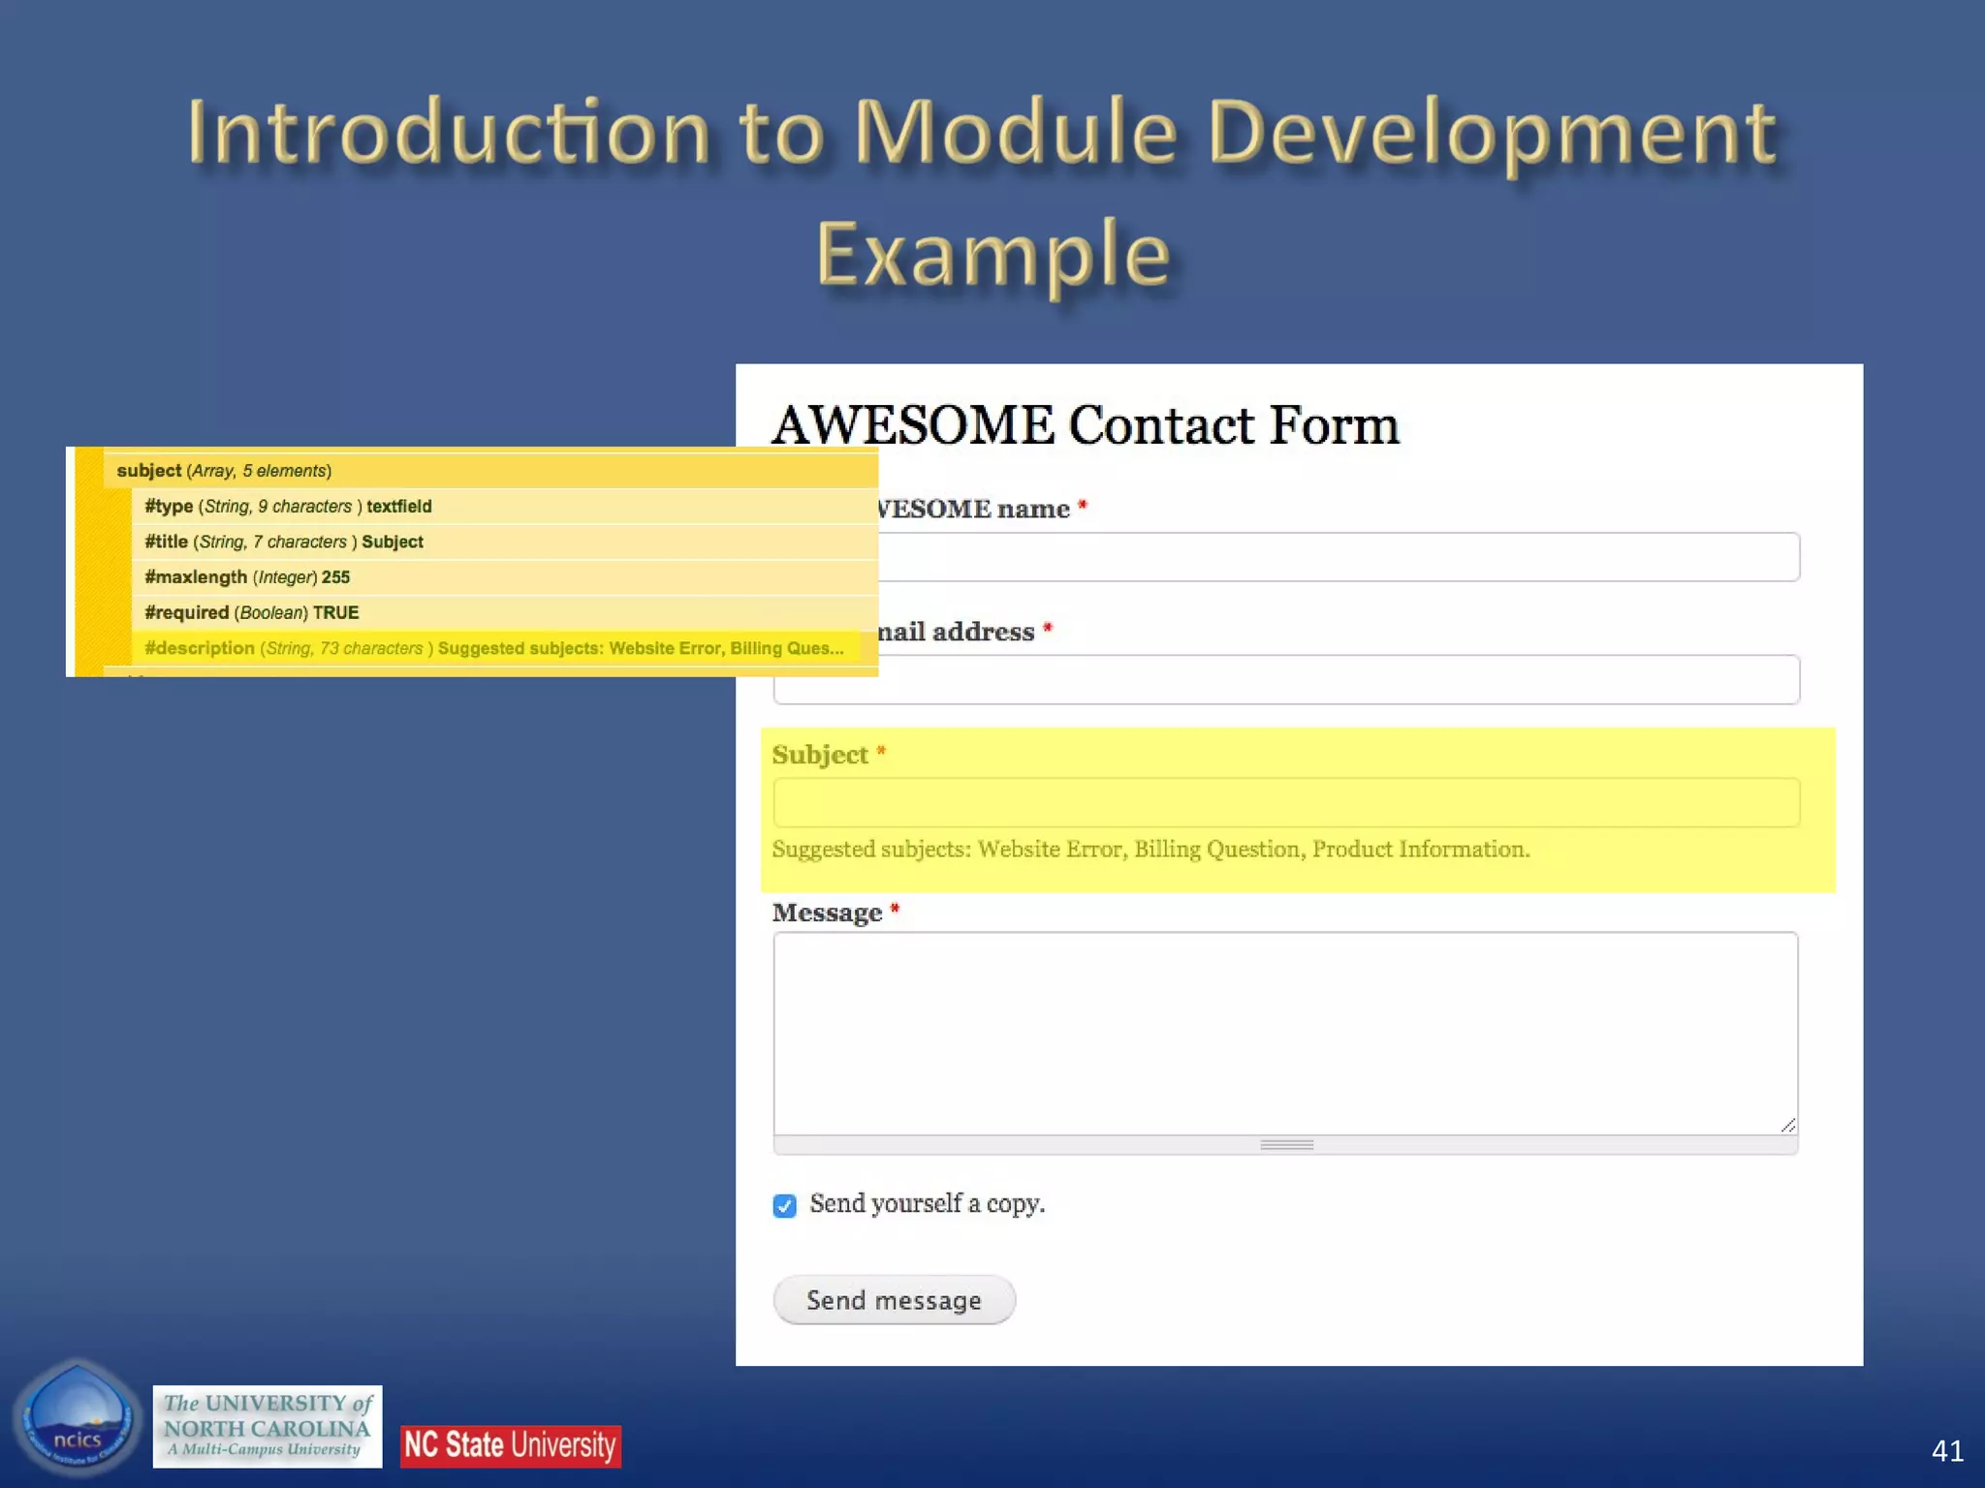Click the slide number 41
The image size is (1985, 1488).
pyautogui.click(x=1946, y=1450)
